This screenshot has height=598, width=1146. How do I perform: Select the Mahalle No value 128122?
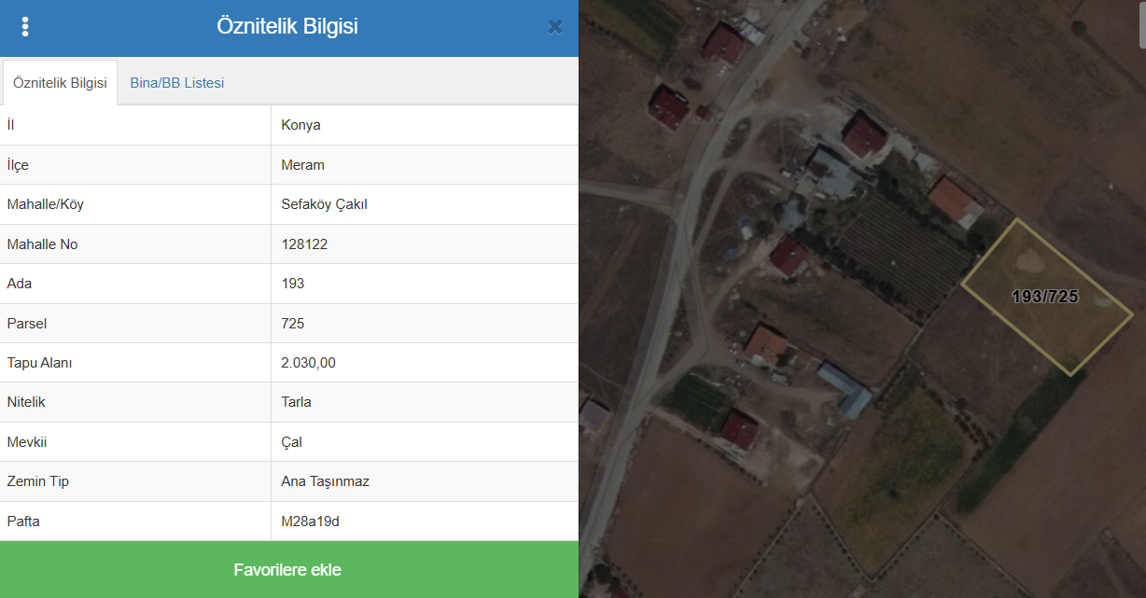click(x=304, y=244)
